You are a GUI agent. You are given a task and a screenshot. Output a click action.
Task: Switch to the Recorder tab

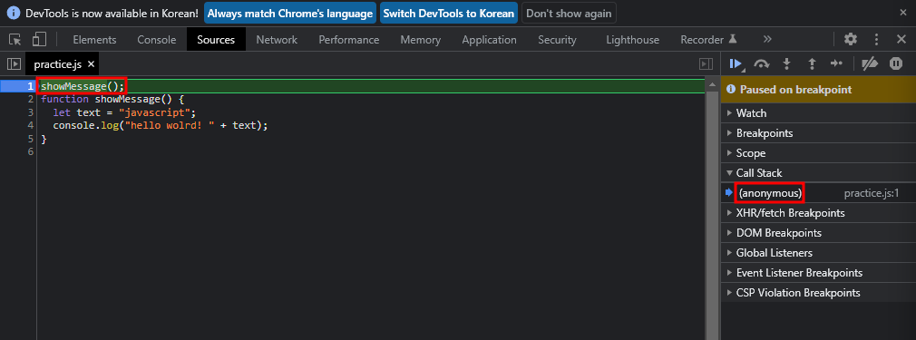point(702,40)
